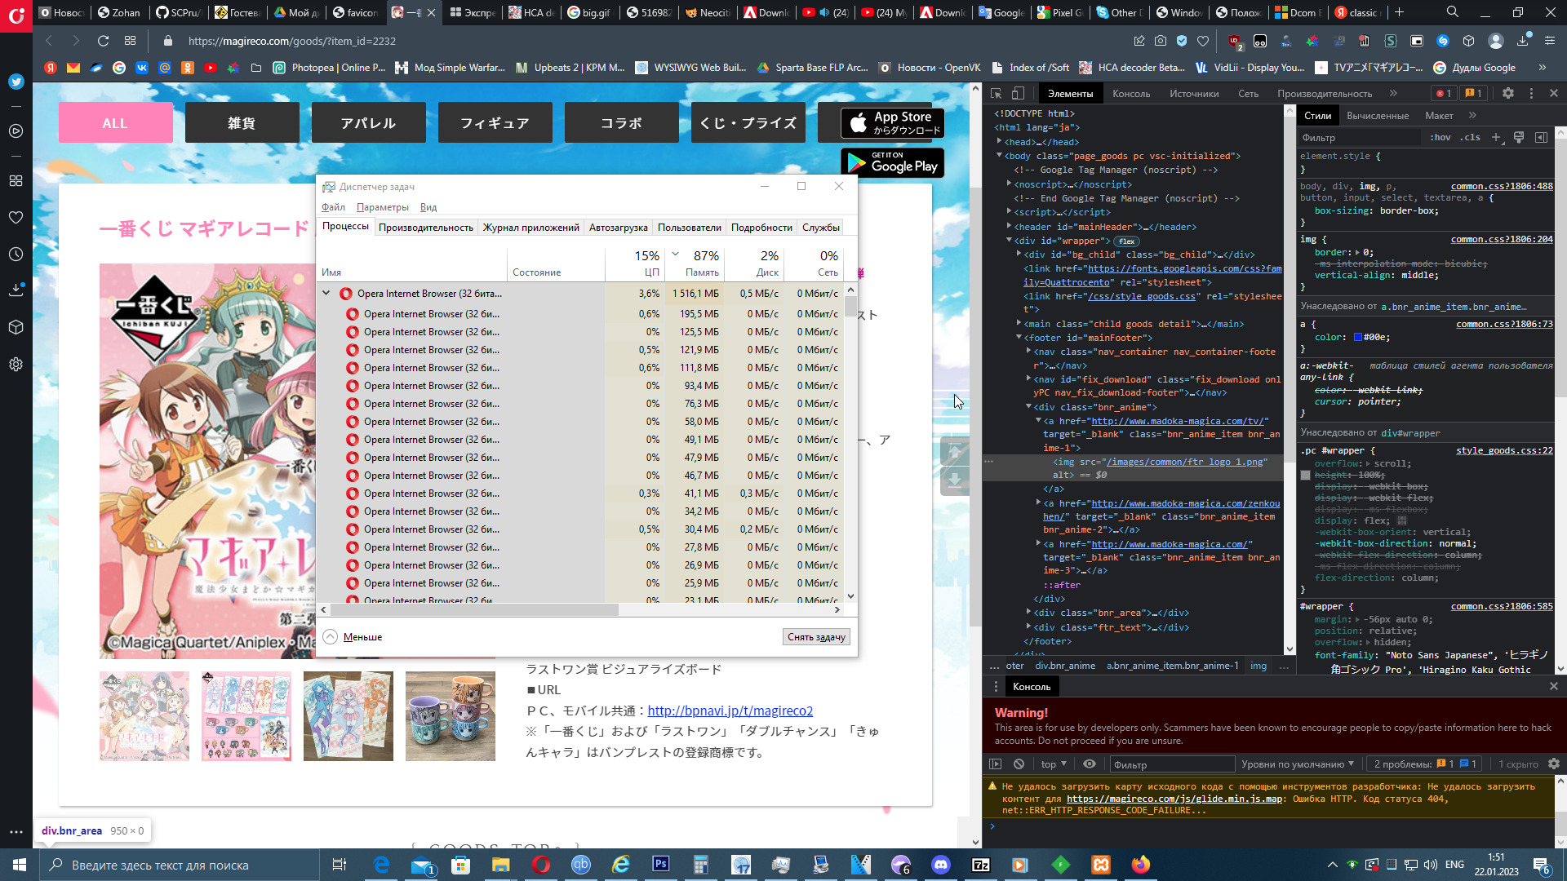Click the live expression eye icon
The height and width of the screenshot is (881, 1567).
(x=1090, y=764)
